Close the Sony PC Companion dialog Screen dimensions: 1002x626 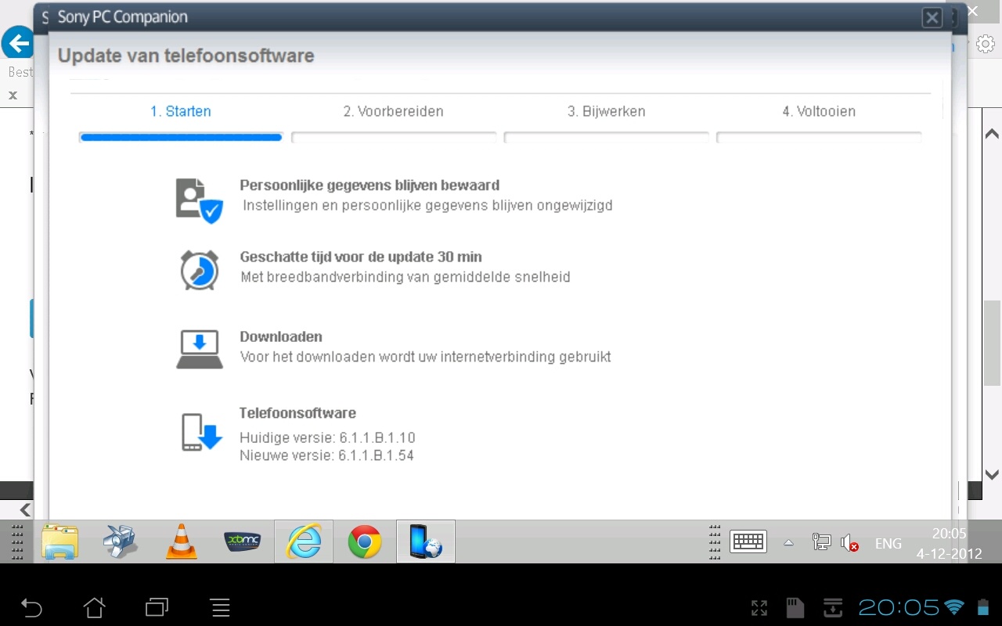click(932, 18)
